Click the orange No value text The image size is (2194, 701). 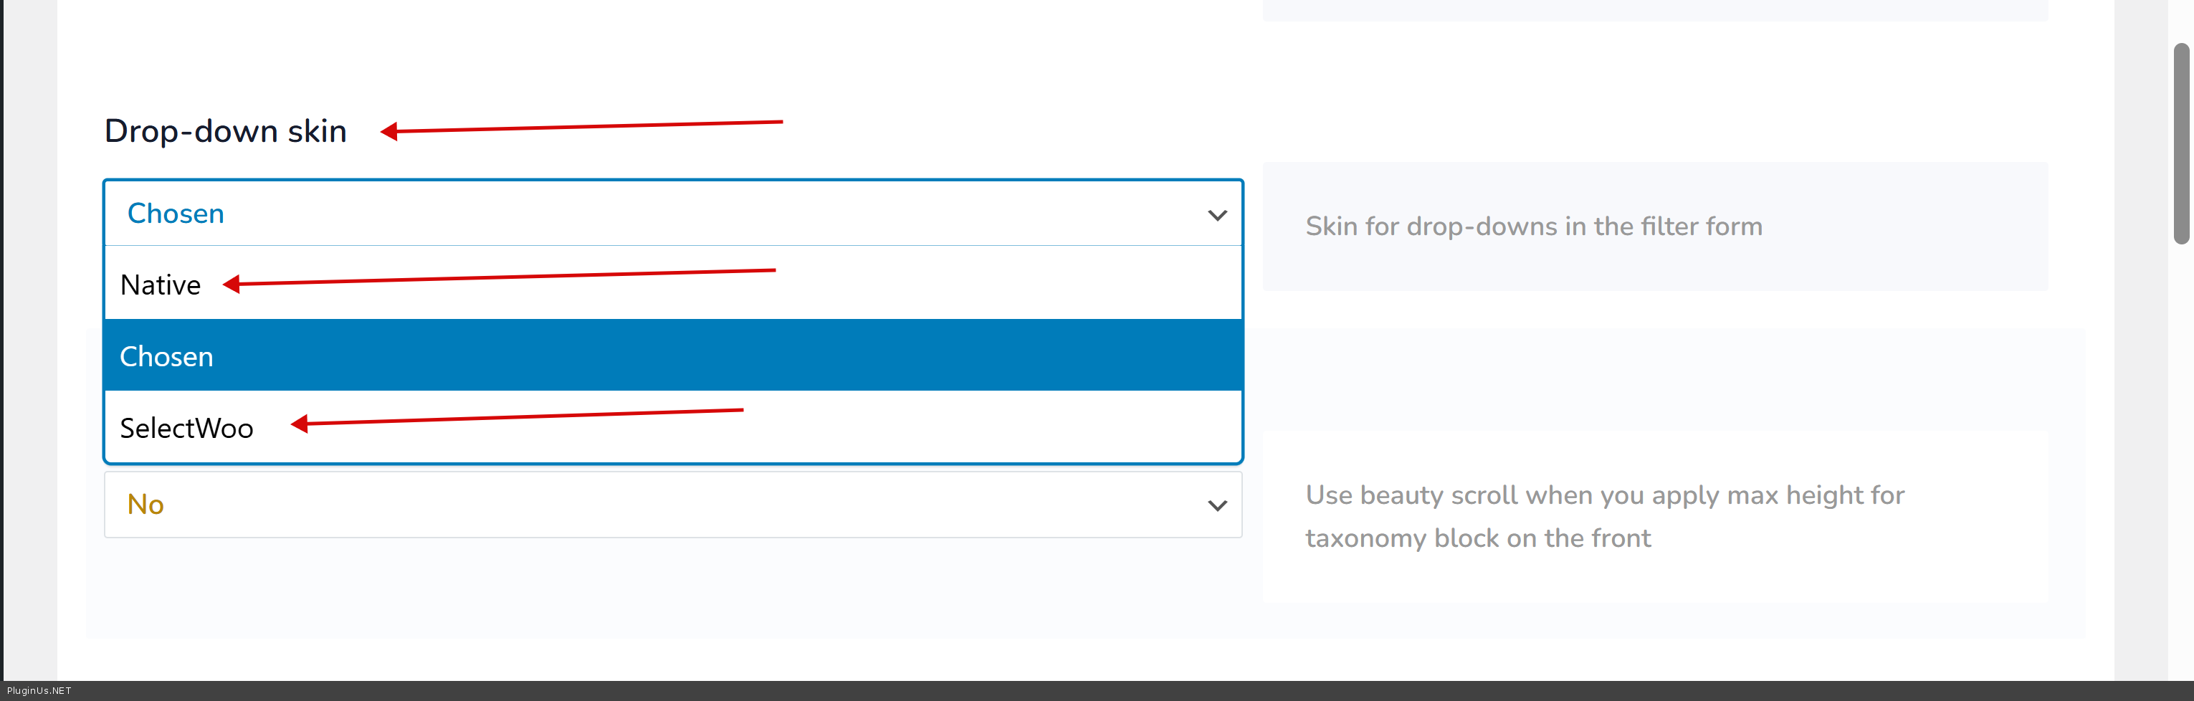click(x=146, y=504)
